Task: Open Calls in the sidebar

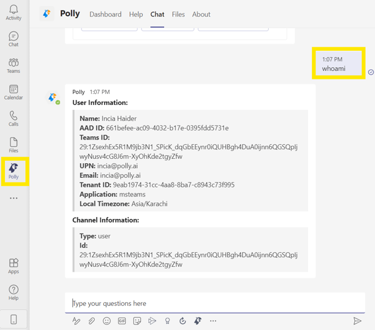Action: tap(13, 119)
